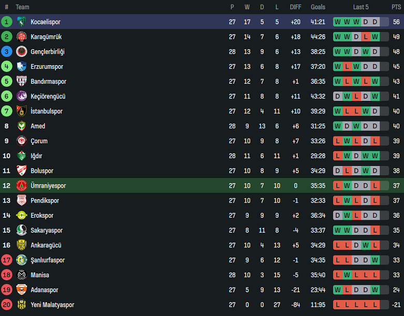This screenshot has width=404, height=316.
Task: Click the Kocaelispor club crest icon
Action: pos(21,22)
